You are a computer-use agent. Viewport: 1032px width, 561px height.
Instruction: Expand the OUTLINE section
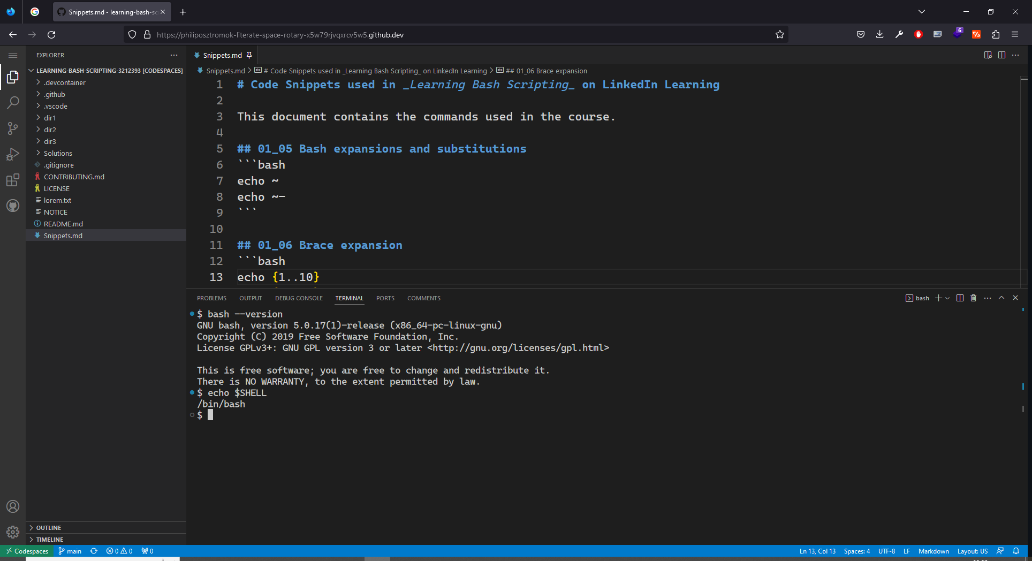(106, 528)
